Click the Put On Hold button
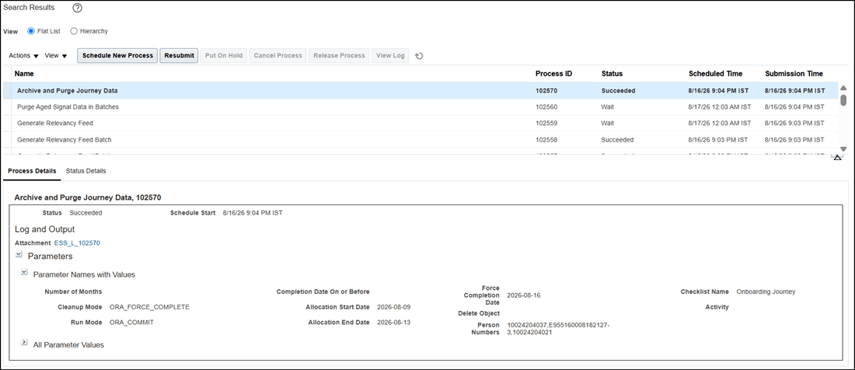855x370 pixels. tap(224, 56)
